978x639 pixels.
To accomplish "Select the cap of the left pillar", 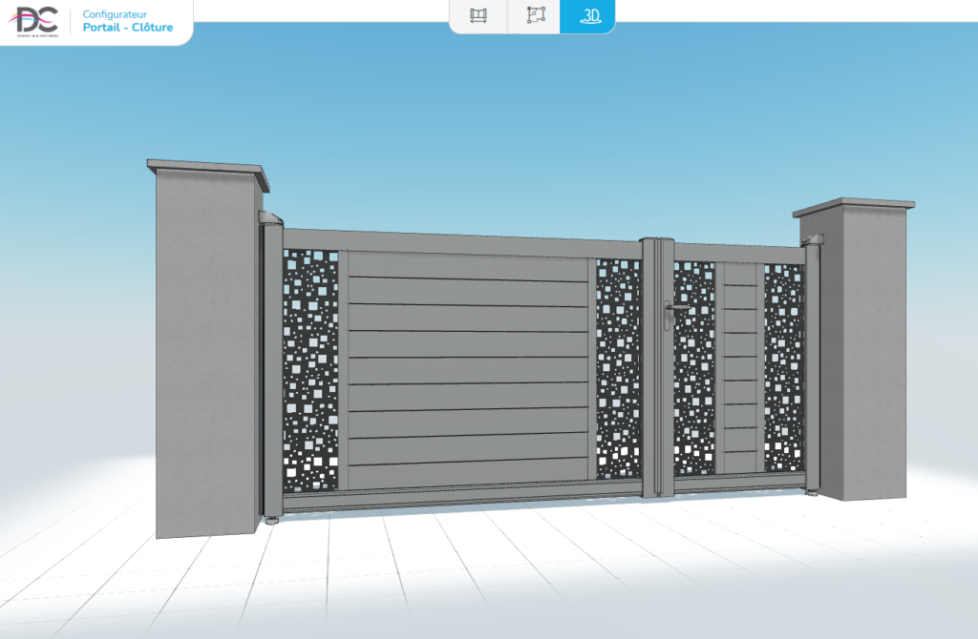I will click(x=208, y=174).
